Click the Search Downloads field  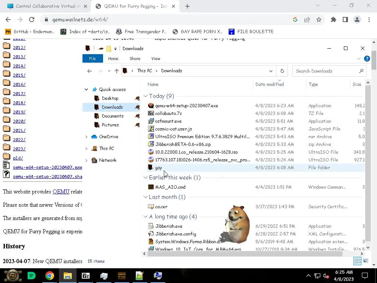pyautogui.click(x=329, y=71)
